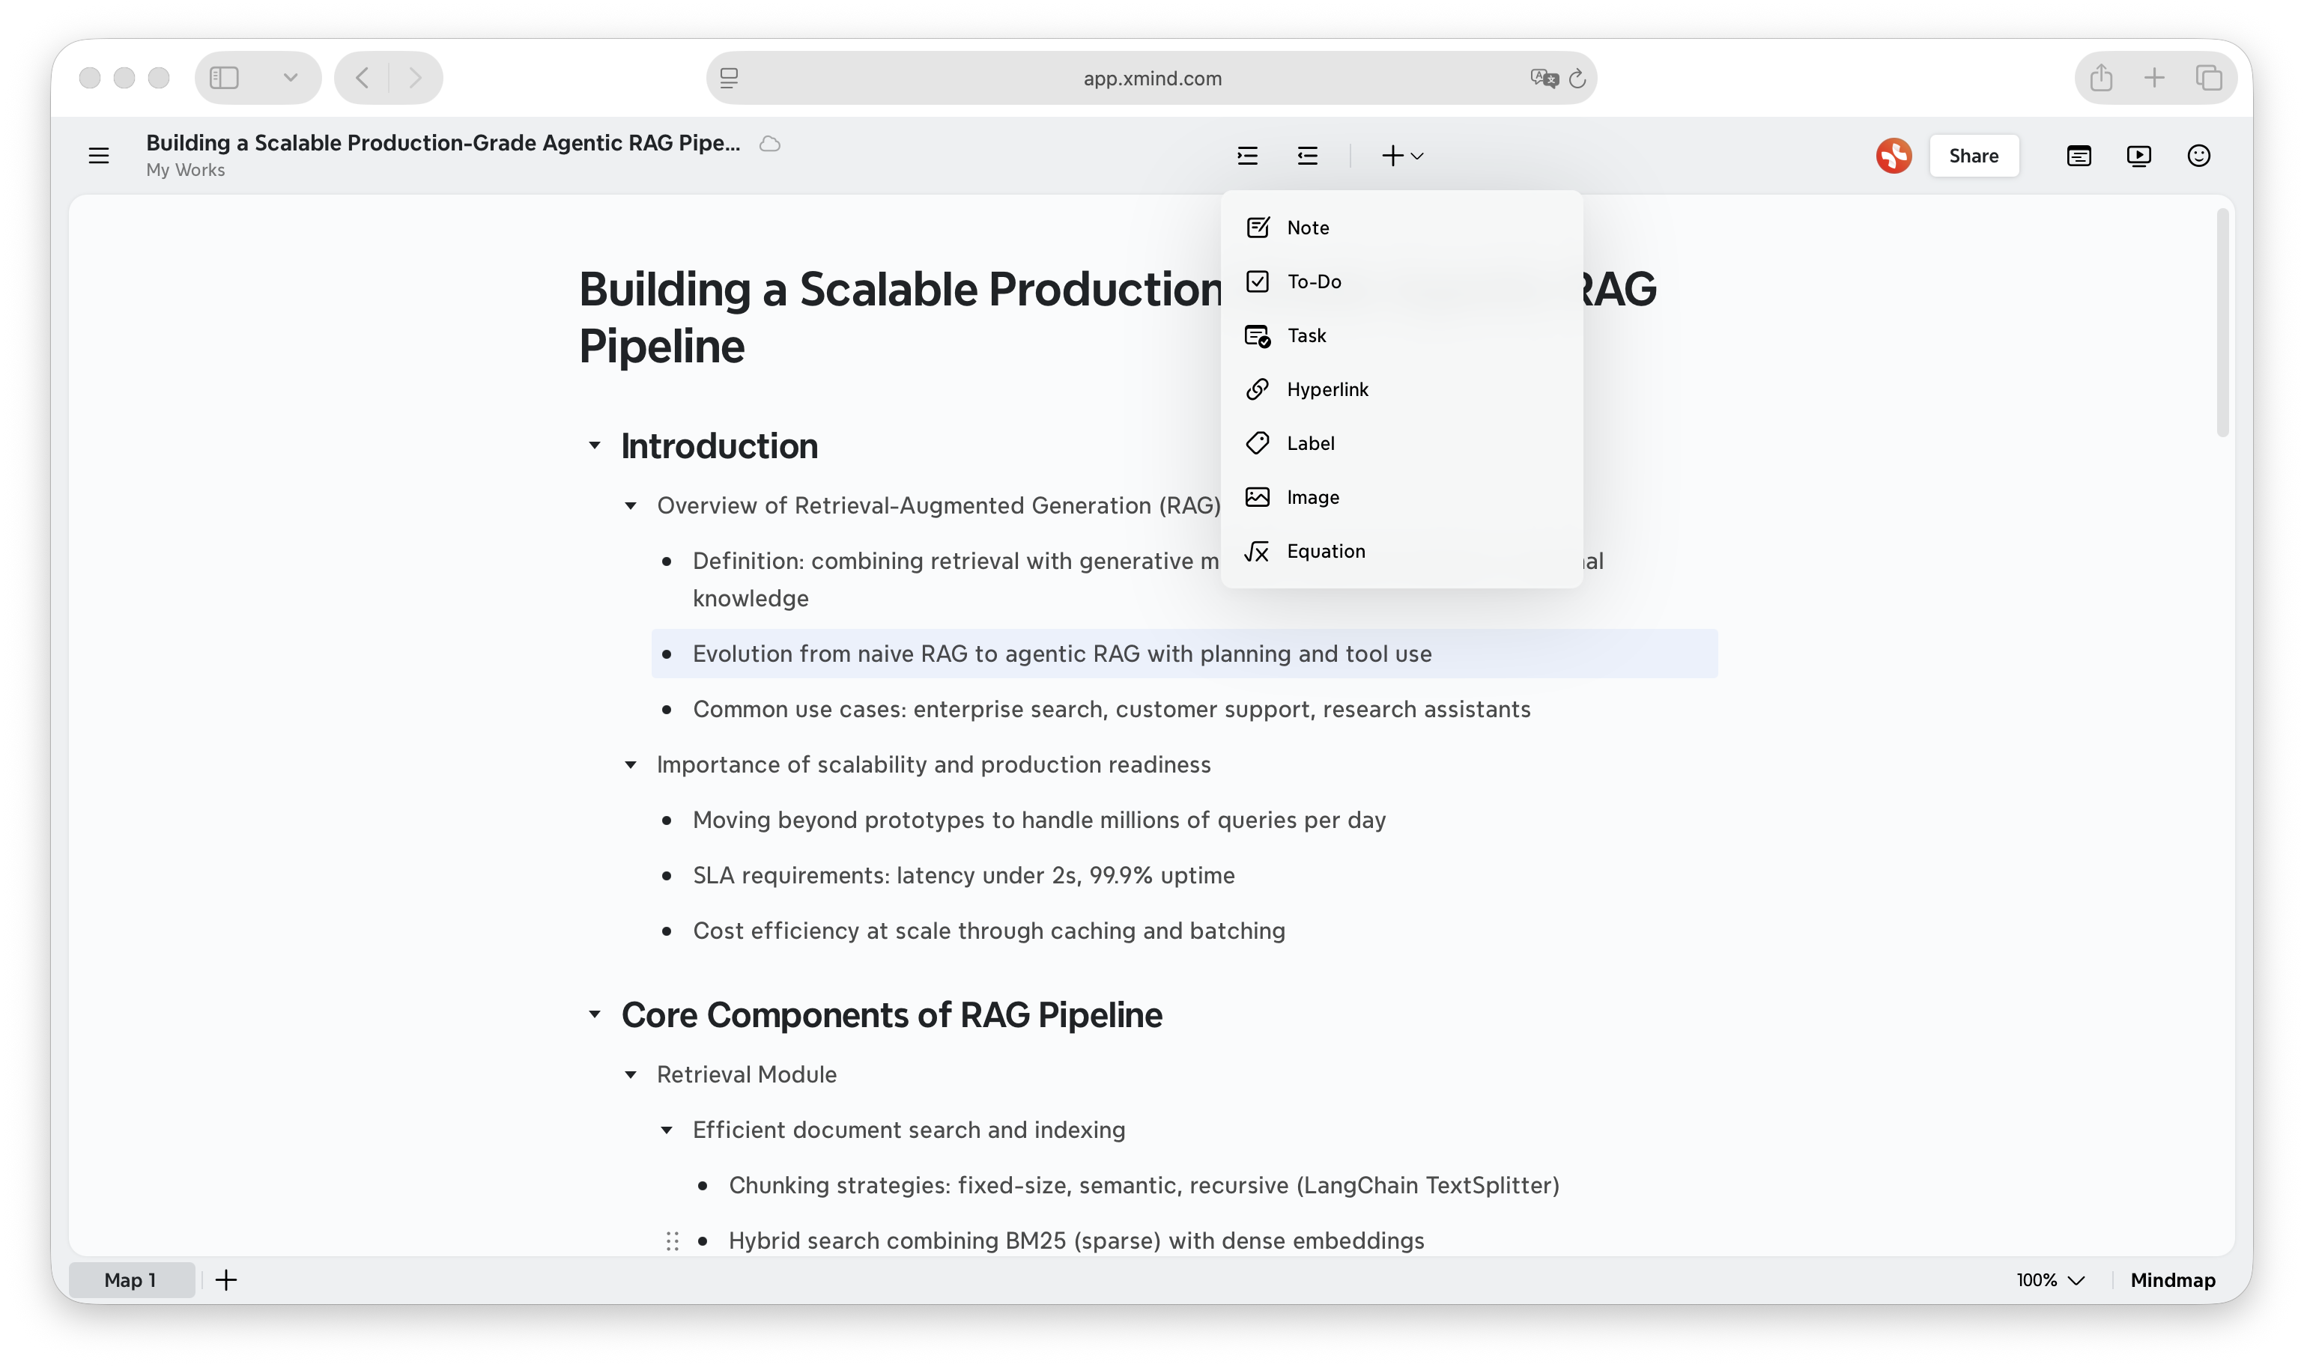Choose Image from insert menu
The width and height of the screenshot is (2304, 1367).
tap(1401, 497)
